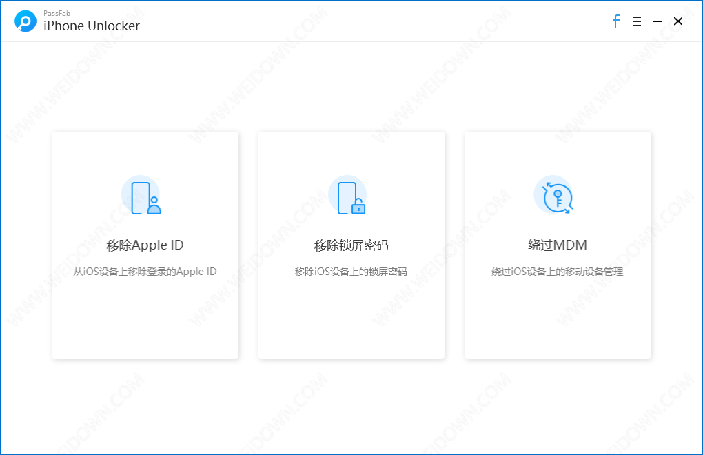Select the 绕过MDM title

558,245
